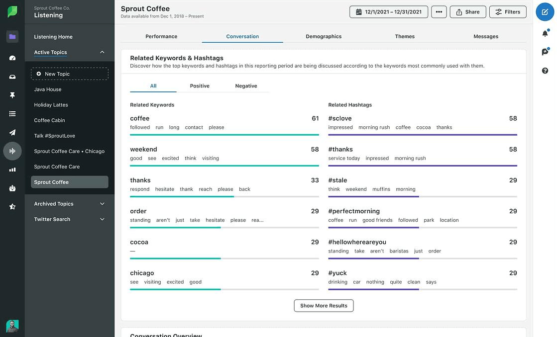This screenshot has width=557, height=337.
Task: Switch to the Messages tab
Action: (x=486, y=36)
